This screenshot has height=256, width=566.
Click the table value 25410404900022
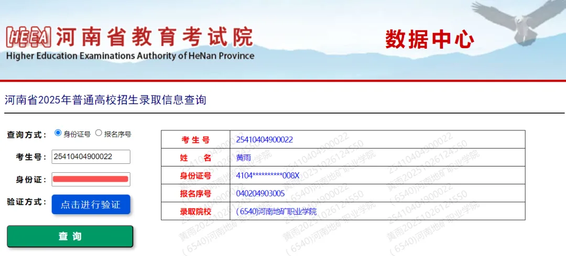click(265, 140)
